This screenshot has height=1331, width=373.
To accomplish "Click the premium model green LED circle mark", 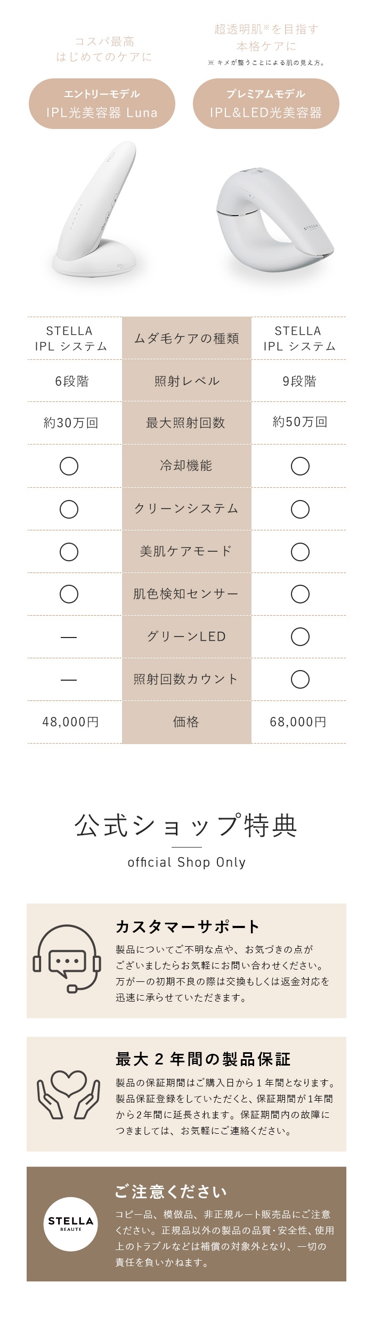I will 300,636.
